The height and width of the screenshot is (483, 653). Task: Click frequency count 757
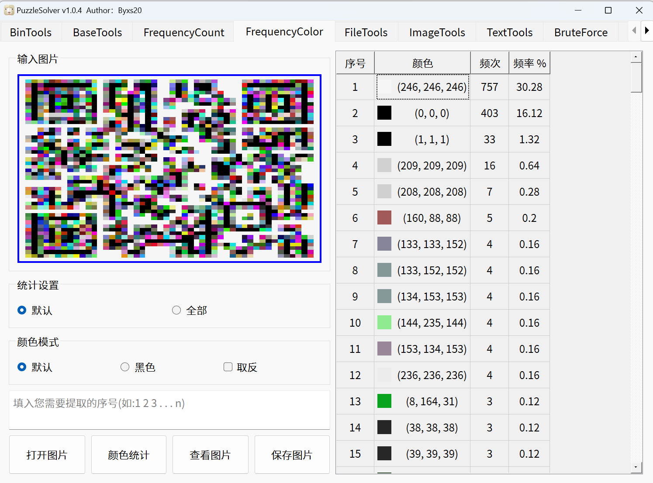pyautogui.click(x=490, y=87)
